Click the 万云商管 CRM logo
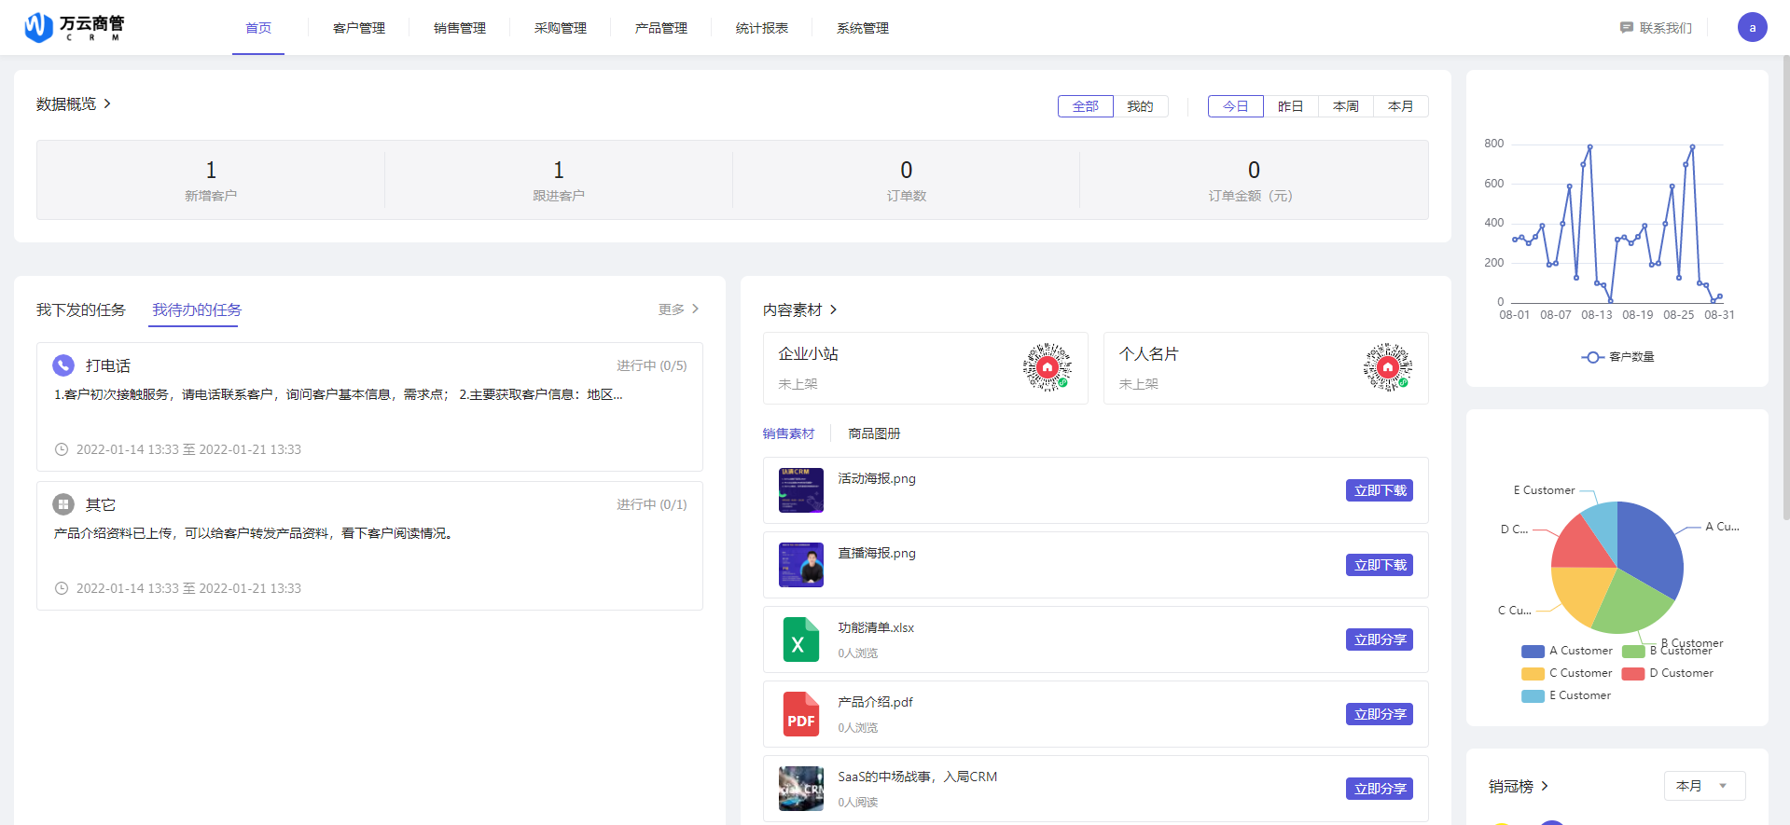The width and height of the screenshot is (1790, 825). click(75, 27)
